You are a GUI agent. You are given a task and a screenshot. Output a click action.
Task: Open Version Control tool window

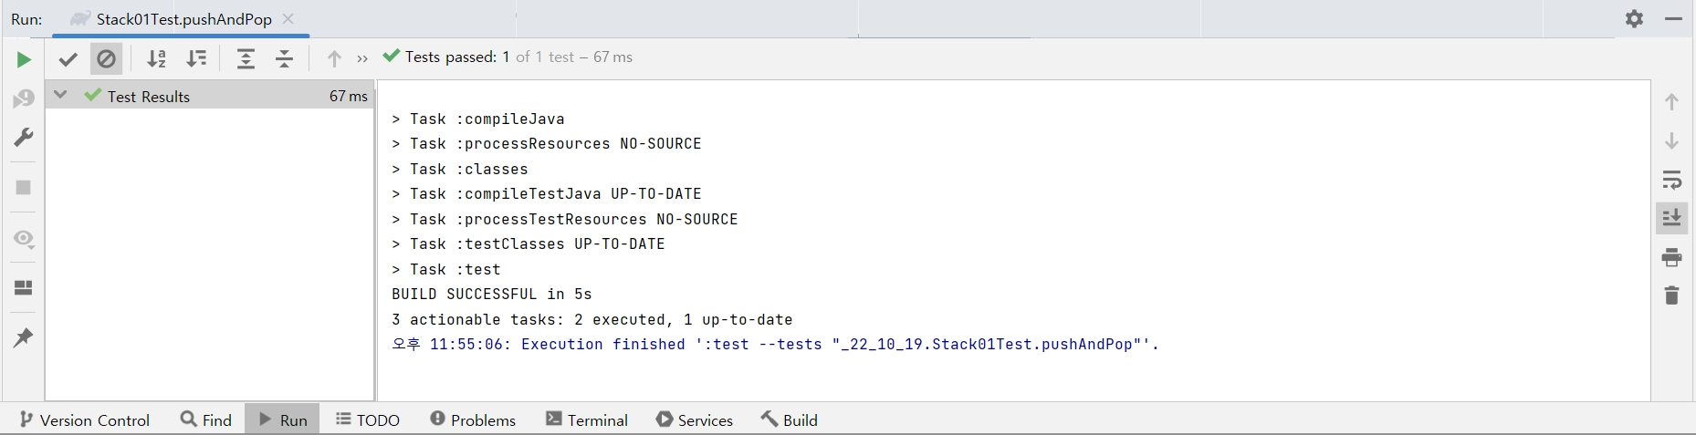(x=84, y=419)
